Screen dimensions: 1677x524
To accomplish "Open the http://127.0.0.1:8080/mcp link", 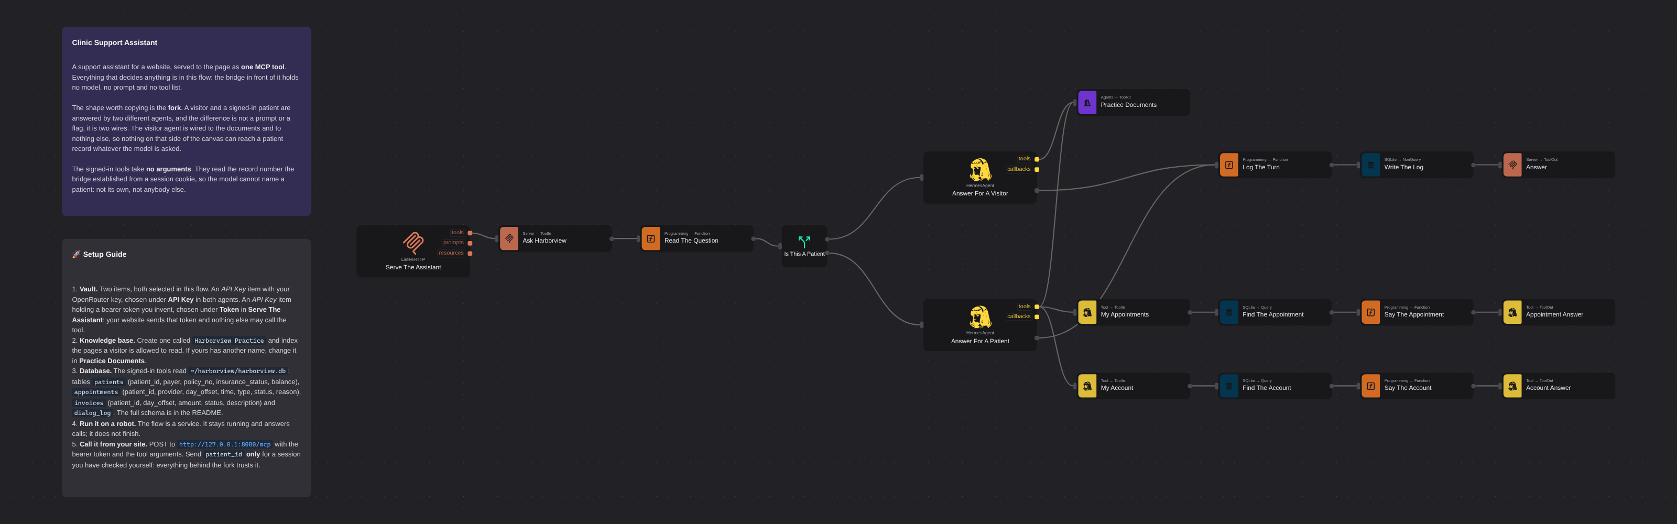I will coord(225,444).
